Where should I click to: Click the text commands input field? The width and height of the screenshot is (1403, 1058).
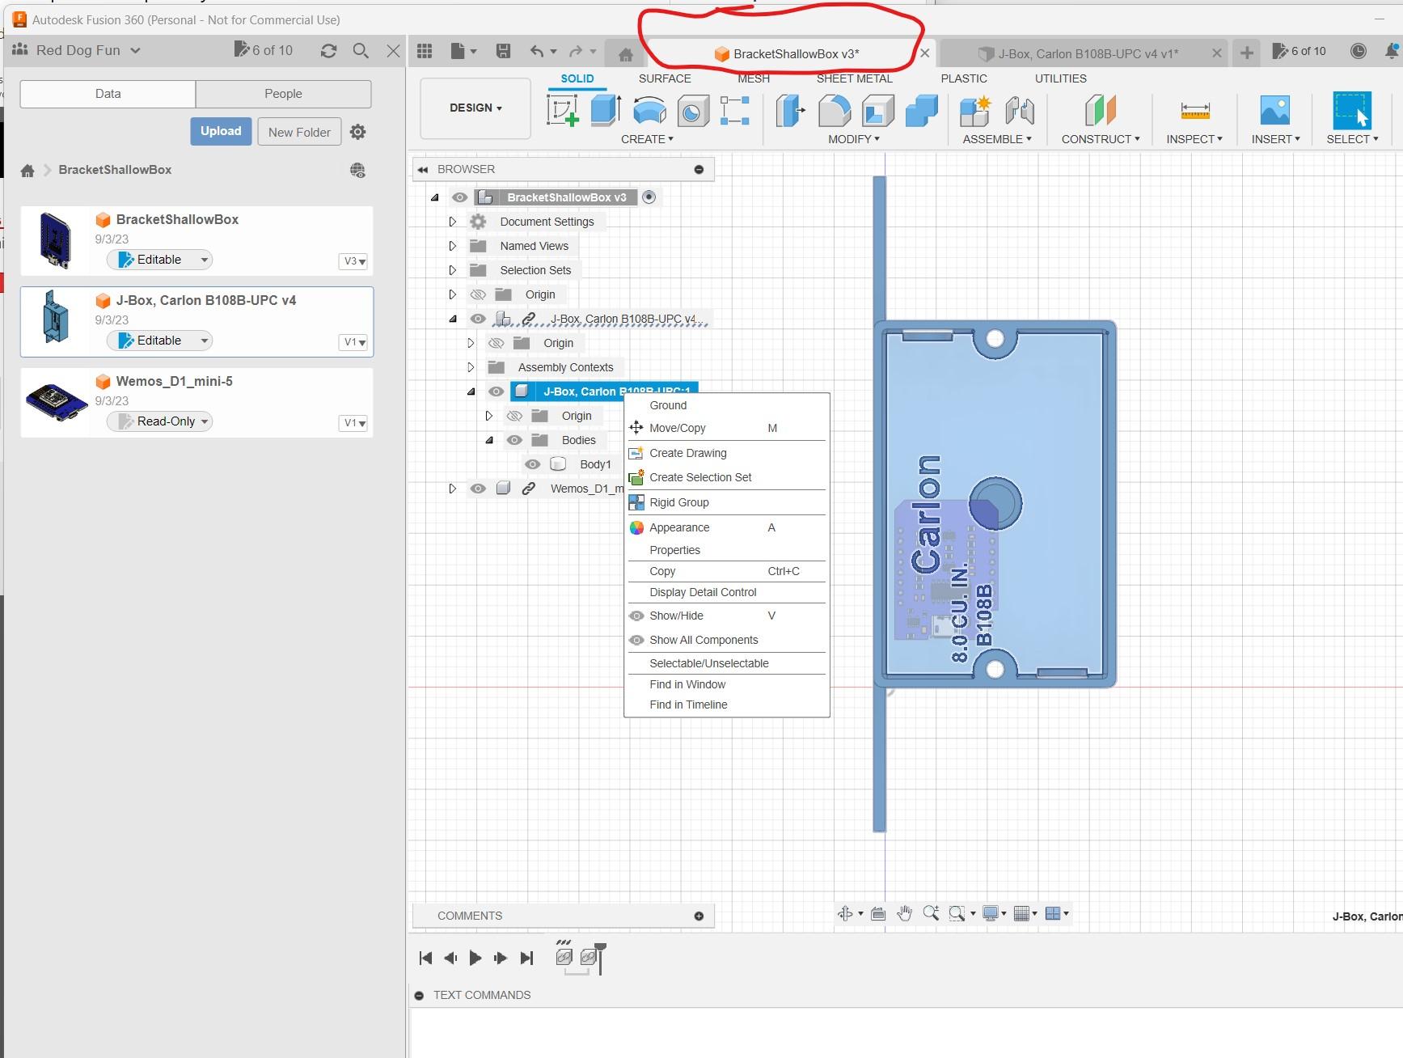tap(906, 1033)
